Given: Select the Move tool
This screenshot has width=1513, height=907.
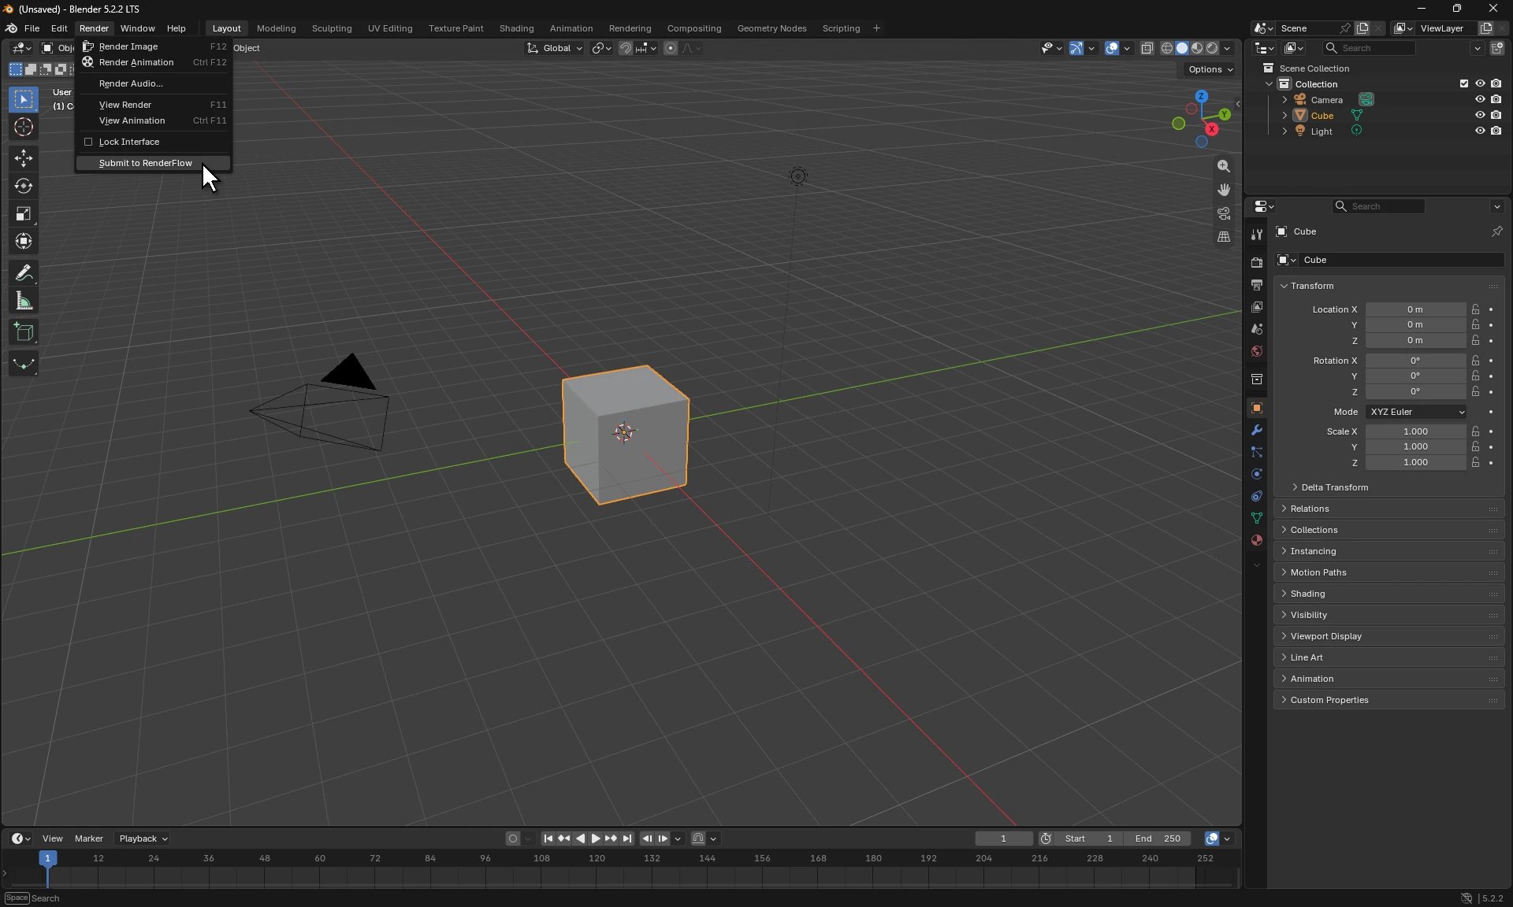Looking at the screenshot, I should 24,158.
